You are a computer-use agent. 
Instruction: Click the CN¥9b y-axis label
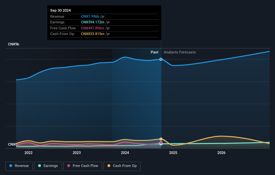(x=13, y=44)
